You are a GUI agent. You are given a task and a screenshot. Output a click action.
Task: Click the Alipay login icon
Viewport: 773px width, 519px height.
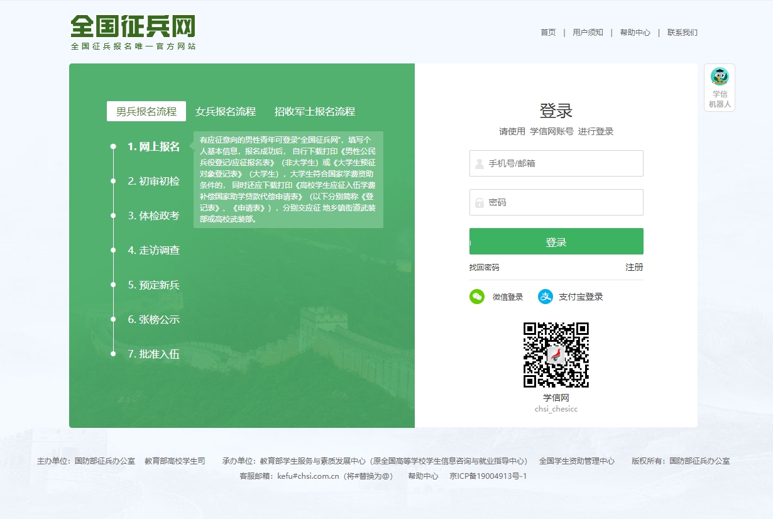coord(545,297)
